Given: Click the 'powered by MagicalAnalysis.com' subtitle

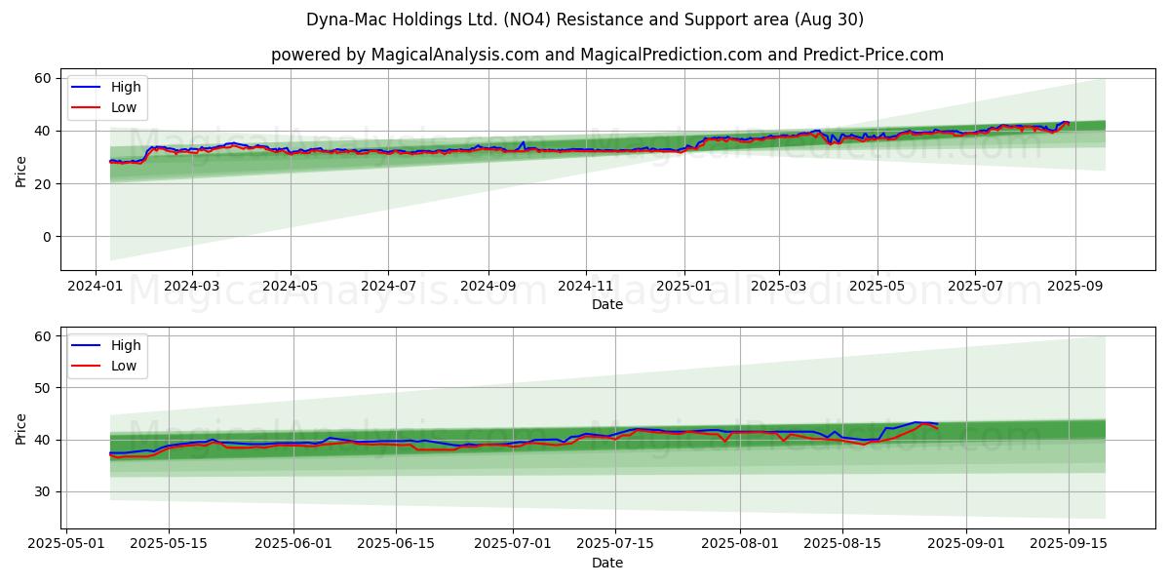Looking at the screenshot, I should (x=607, y=55).
